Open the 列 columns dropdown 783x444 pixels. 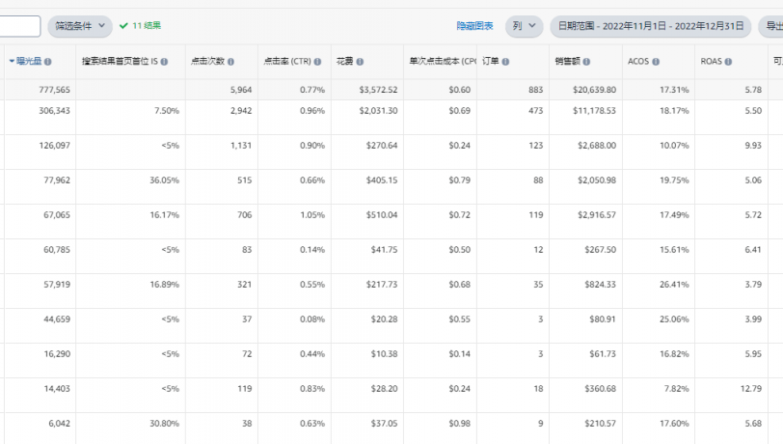point(524,26)
